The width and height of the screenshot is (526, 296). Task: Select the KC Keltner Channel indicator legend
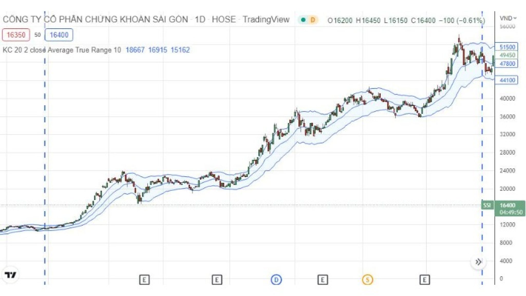pos(62,50)
